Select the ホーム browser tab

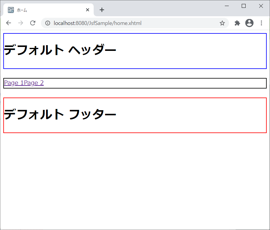click(x=45, y=10)
